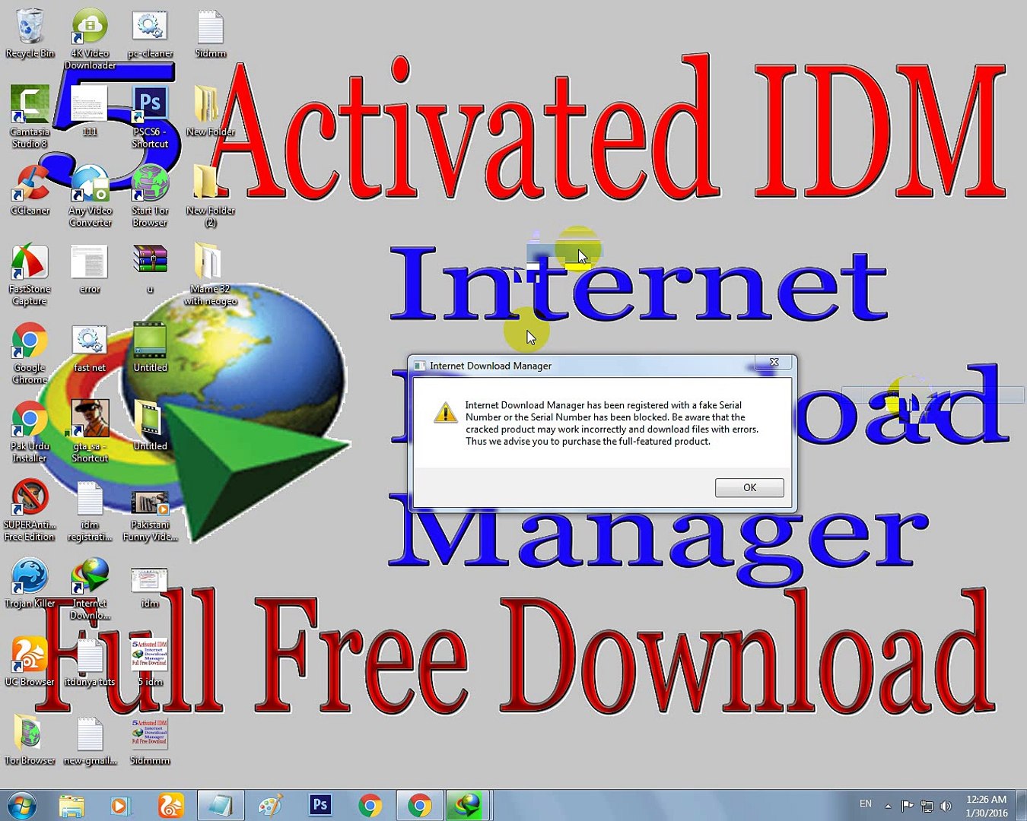Open Windows Explorer from the taskbar

tap(72, 805)
